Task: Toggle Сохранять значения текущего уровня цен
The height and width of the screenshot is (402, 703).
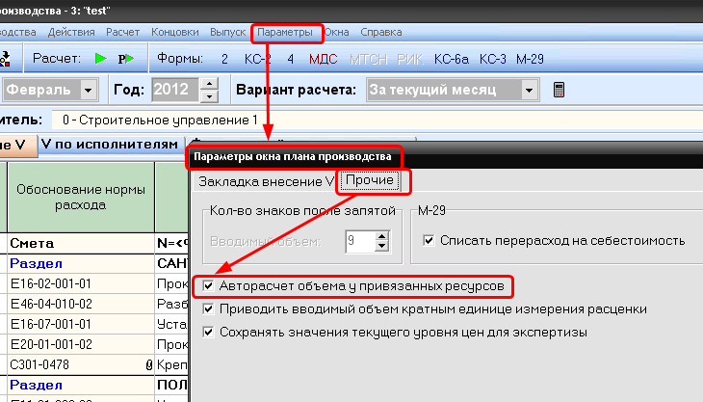Action: [x=208, y=332]
